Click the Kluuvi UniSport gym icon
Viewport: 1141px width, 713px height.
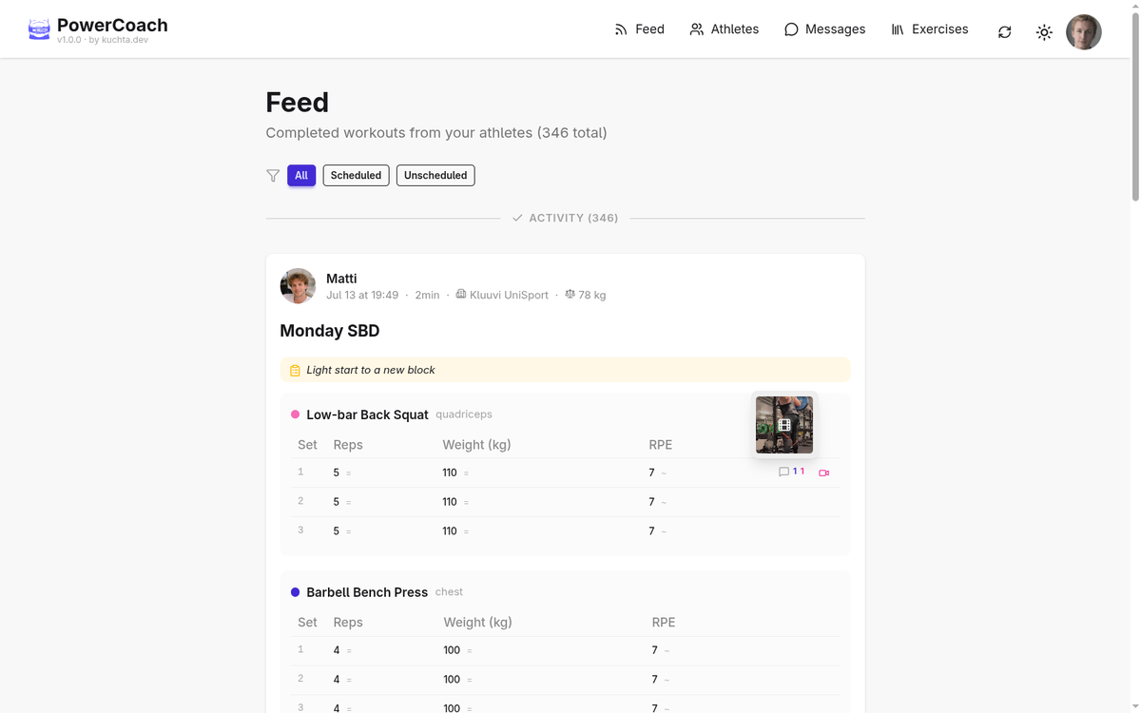(x=460, y=295)
